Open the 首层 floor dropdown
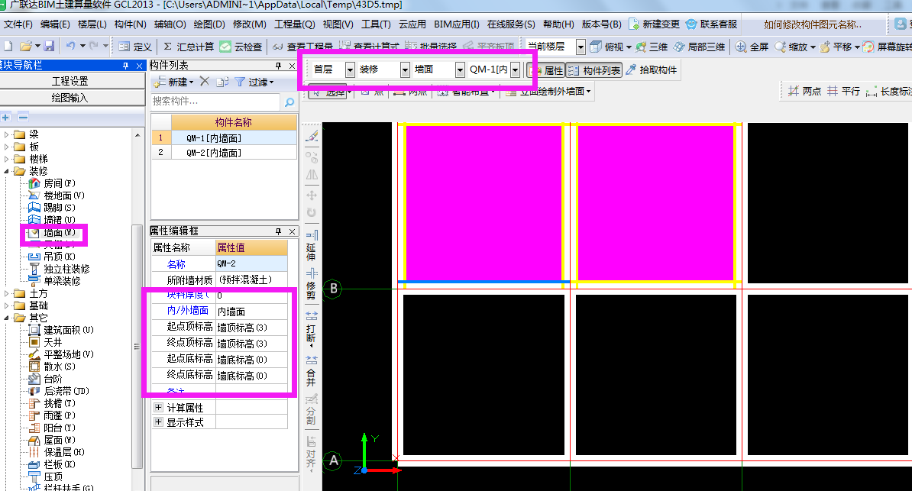The image size is (912, 491). pyautogui.click(x=350, y=69)
